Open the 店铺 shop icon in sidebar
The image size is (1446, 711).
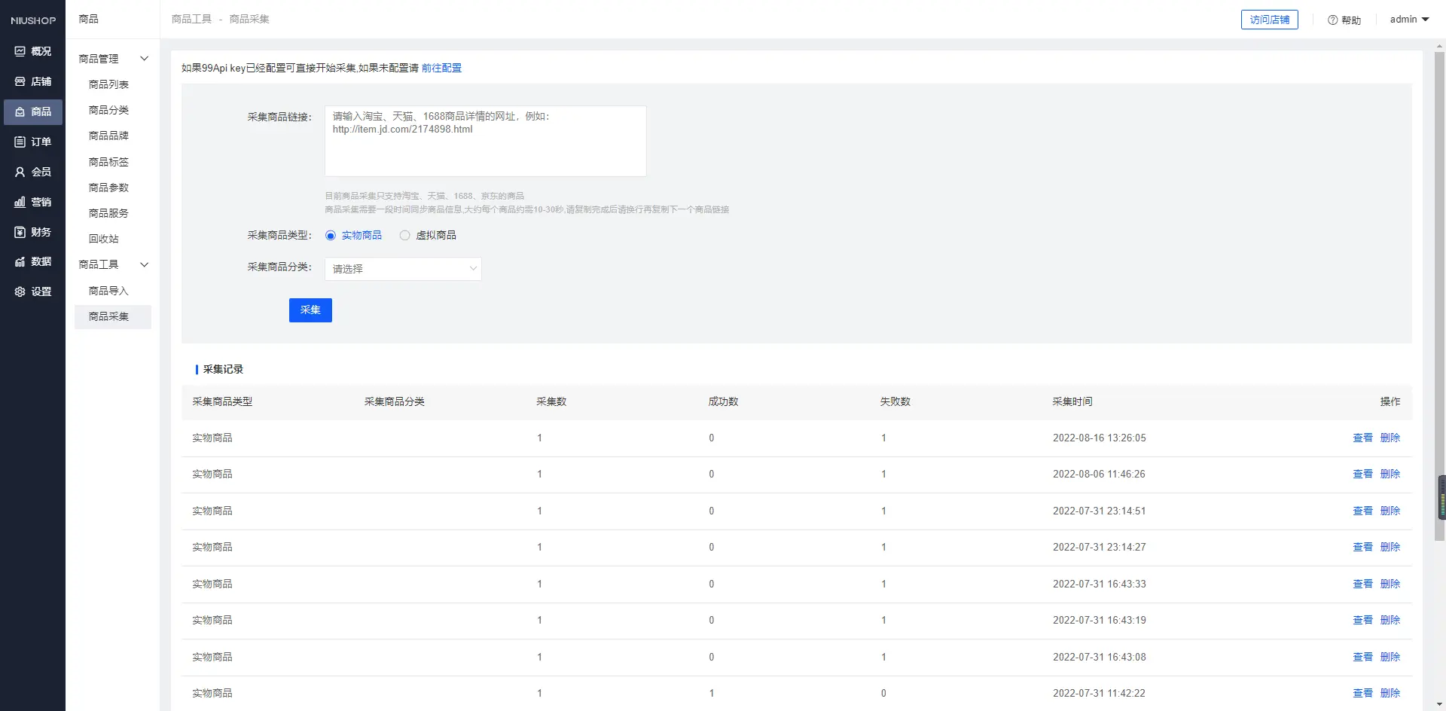[20, 81]
